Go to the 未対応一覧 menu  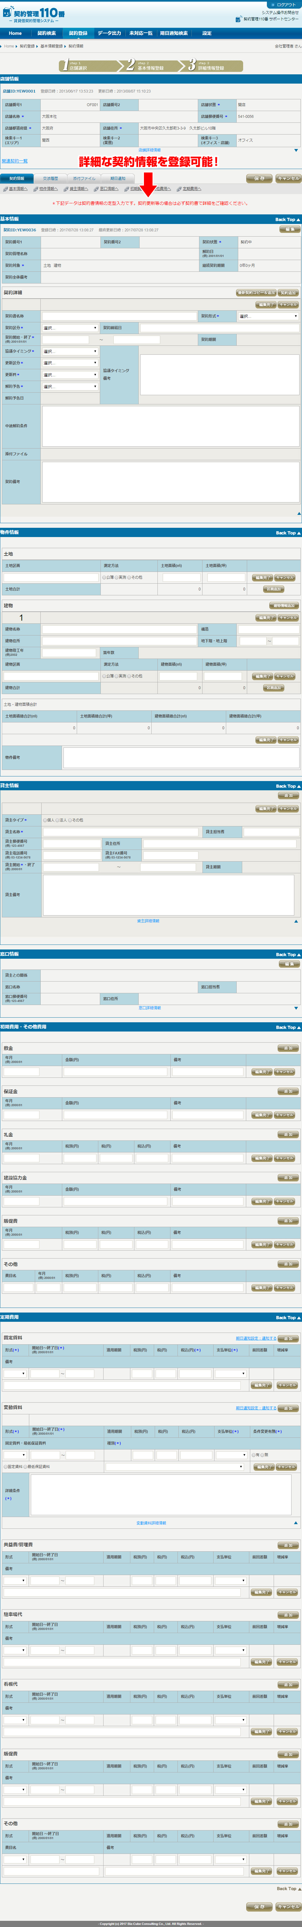pyautogui.click(x=141, y=33)
